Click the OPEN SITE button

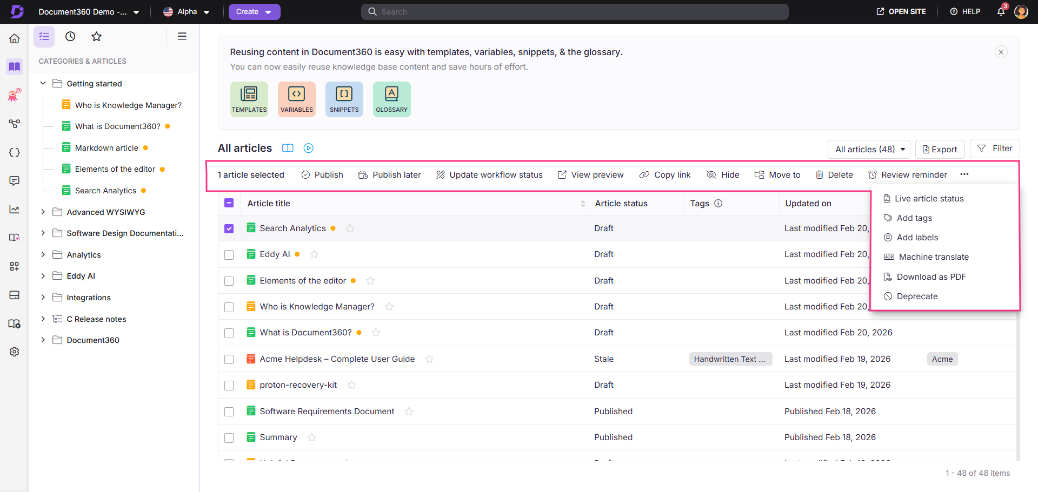[x=900, y=11]
